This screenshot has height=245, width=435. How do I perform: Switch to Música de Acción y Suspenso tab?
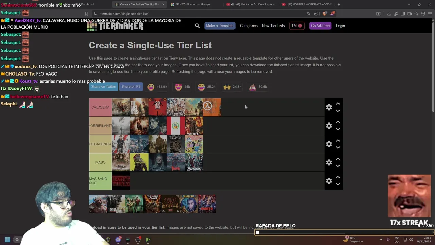(x=251, y=4)
